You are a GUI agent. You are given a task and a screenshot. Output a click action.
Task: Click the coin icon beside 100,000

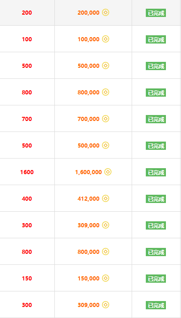pyautogui.click(x=106, y=39)
